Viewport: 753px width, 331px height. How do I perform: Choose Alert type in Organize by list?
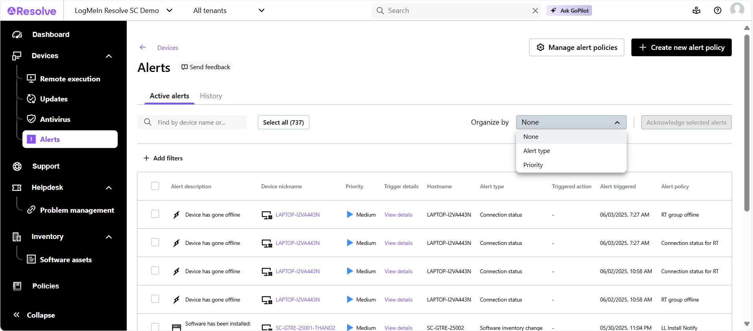point(537,151)
